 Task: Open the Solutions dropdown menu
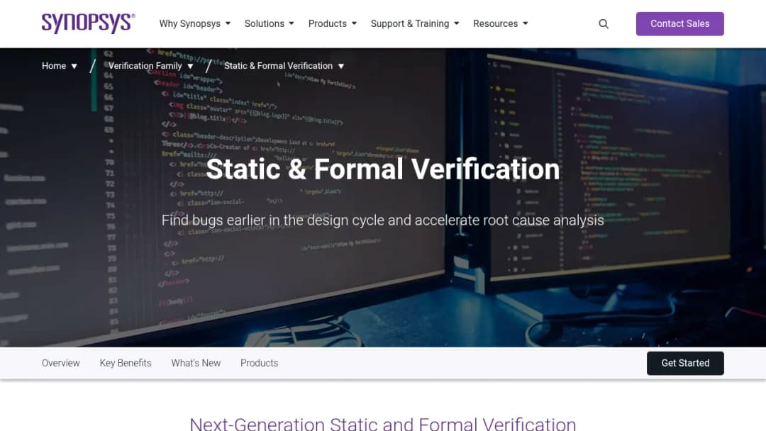coord(270,23)
